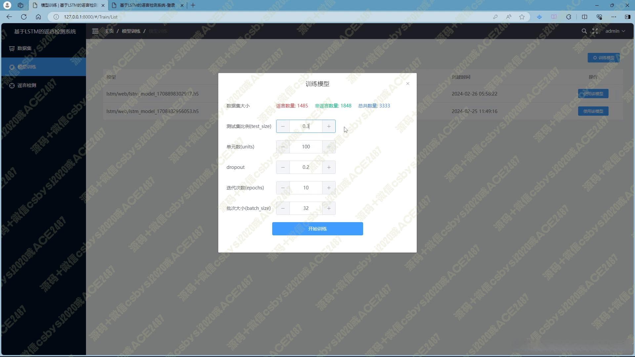Open the 数据集 sidebar menu

44,48
